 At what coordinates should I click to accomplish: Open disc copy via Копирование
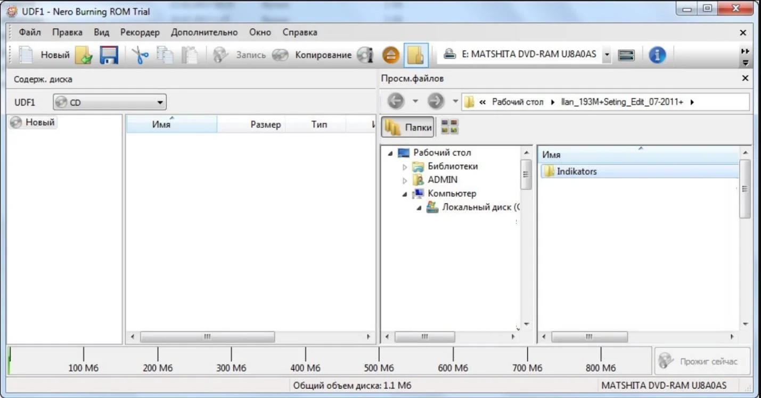click(312, 55)
